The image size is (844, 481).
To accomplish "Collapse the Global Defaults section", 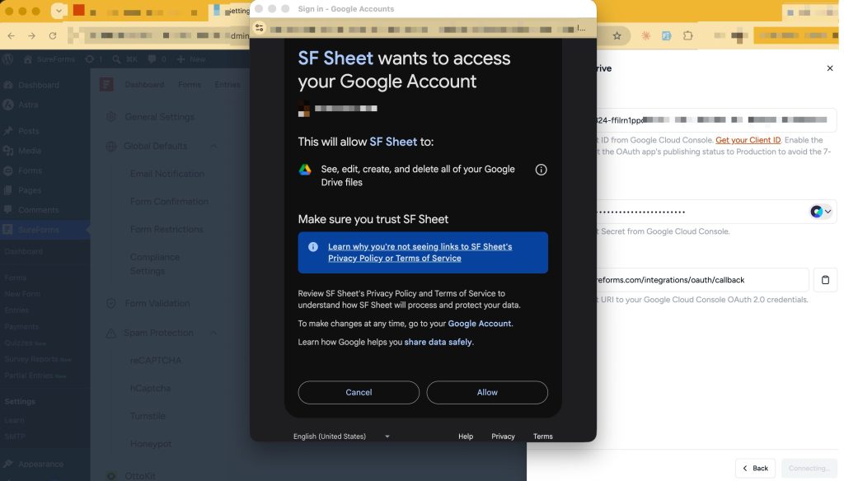I will coord(213,147).
